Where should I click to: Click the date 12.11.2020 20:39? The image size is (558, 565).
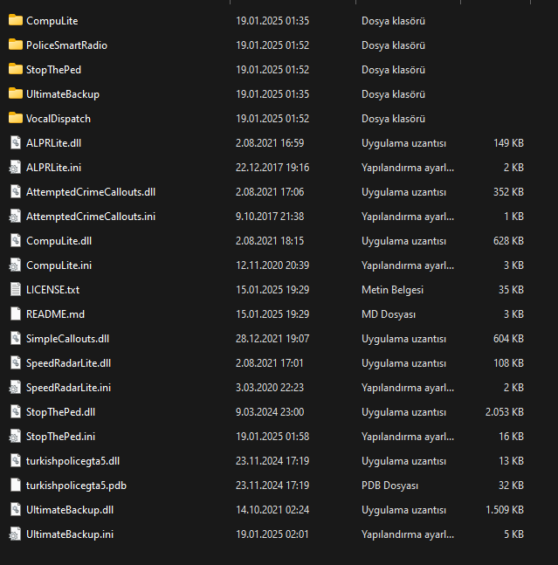pyautogui.click(x=272, y=265)
